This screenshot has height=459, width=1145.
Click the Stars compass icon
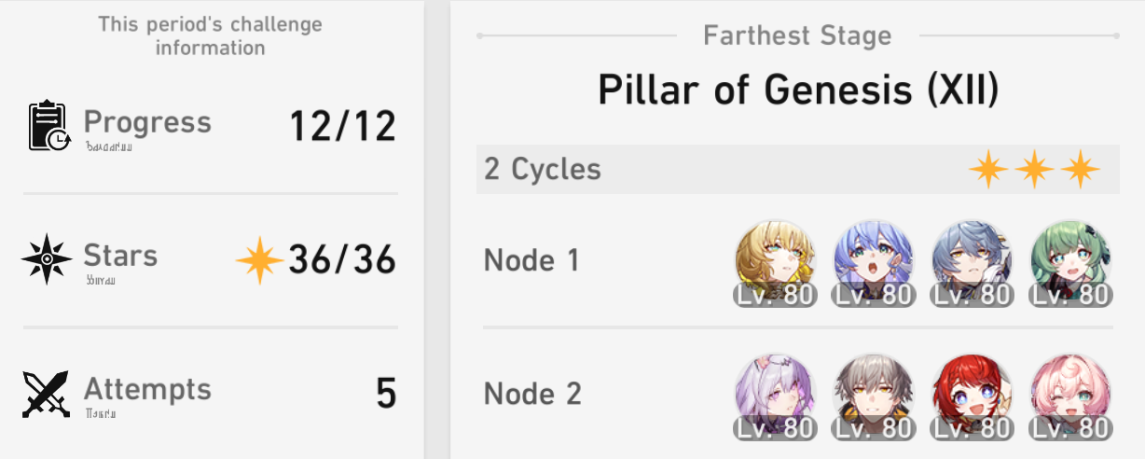coord(47,260)
